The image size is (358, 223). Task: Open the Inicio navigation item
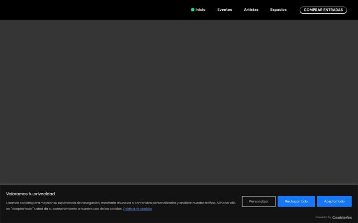coord(200,10)
